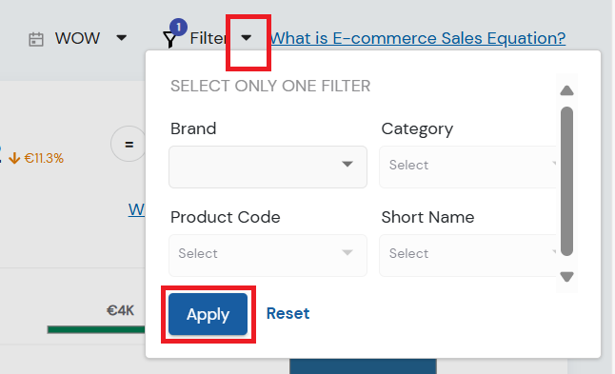Click the equals sign circle icon

coord(129,144)
